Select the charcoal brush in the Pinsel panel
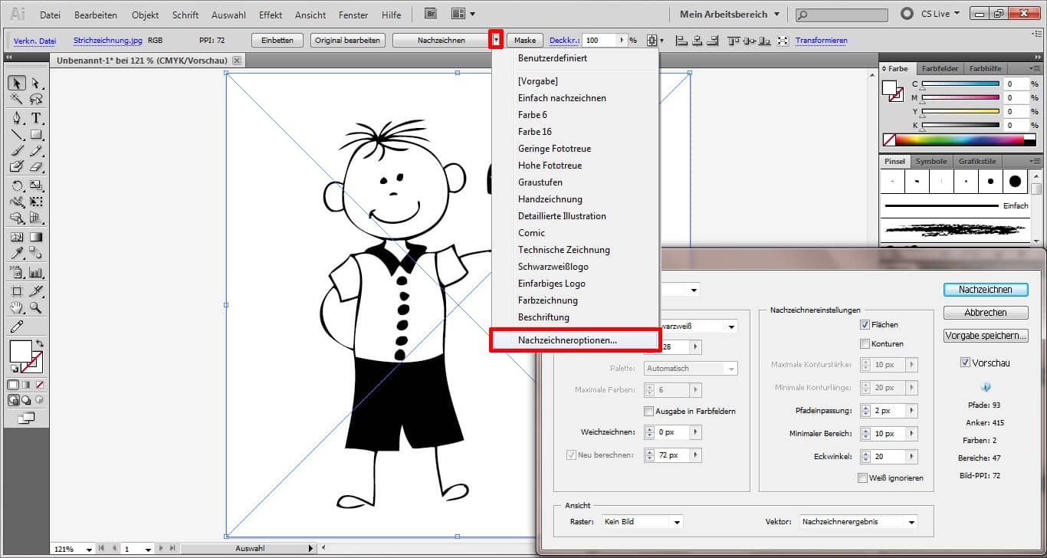This screenshot has height=558, width=1047. click(x=955, y=228)
